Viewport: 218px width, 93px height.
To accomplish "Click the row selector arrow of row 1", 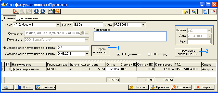I will pos(3,69).
